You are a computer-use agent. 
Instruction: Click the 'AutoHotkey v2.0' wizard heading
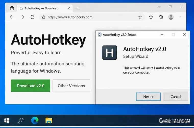[x=145, y=49]
